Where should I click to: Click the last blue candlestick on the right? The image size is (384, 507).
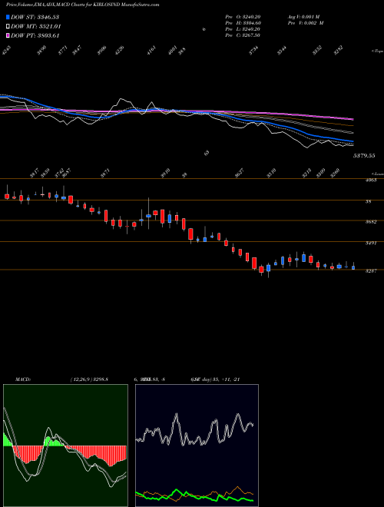click(353, 267)
